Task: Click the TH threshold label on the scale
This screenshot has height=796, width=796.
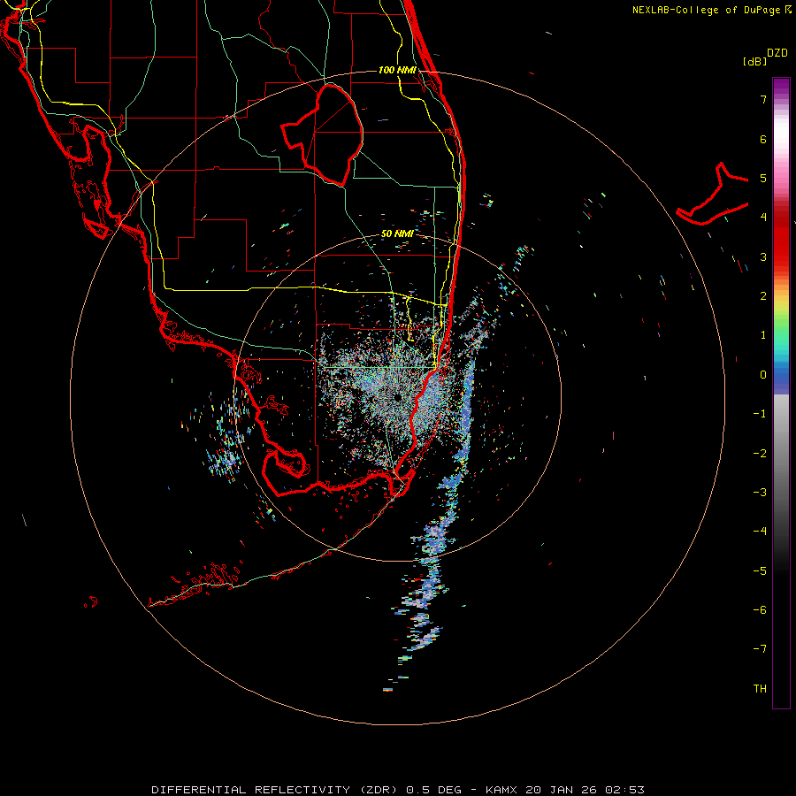Action: tap(760, 688)
